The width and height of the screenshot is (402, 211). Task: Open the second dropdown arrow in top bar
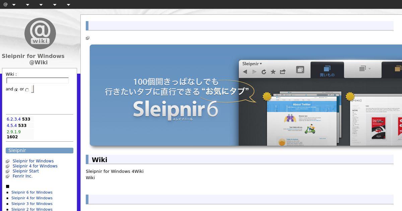pos(27,5)
